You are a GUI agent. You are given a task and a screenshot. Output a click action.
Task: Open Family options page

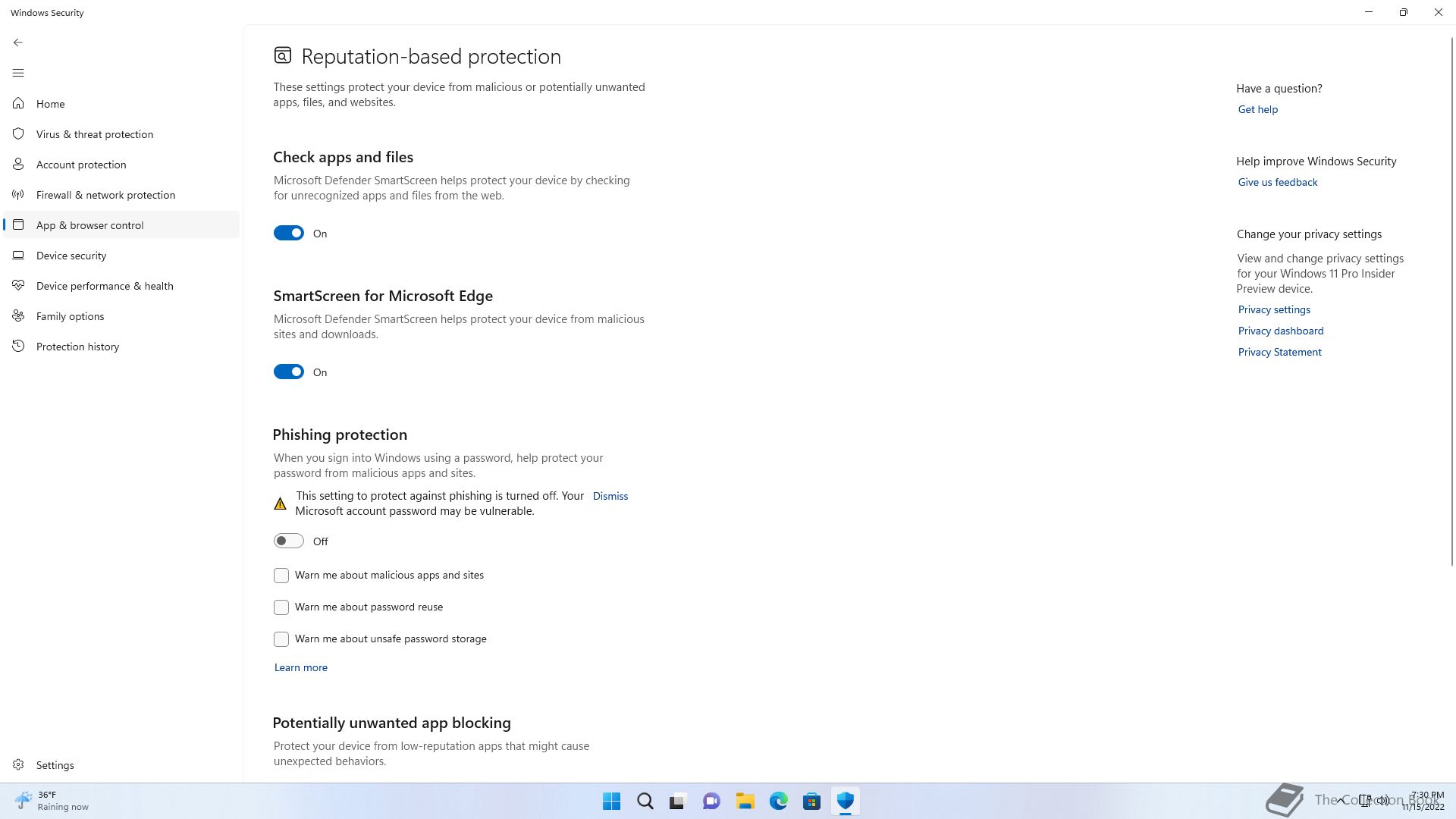[x=121, y=315]
